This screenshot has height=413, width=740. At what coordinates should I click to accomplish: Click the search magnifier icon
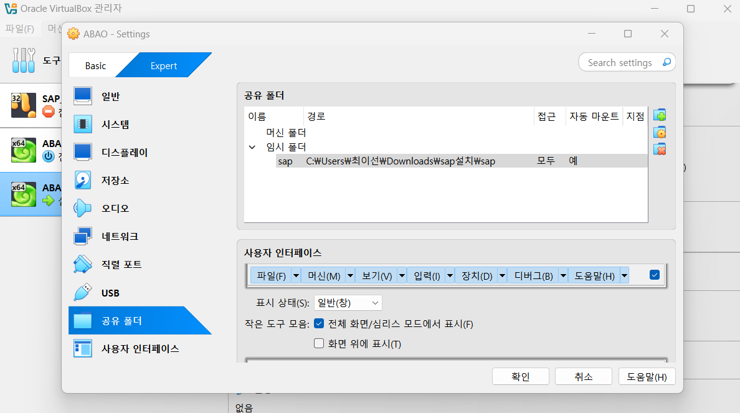pyautogui.click(x=666, y=62)
